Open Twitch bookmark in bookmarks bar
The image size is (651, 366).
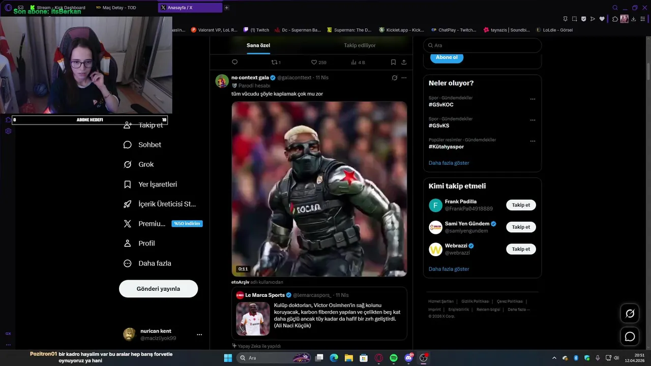[x=257, y=30]
